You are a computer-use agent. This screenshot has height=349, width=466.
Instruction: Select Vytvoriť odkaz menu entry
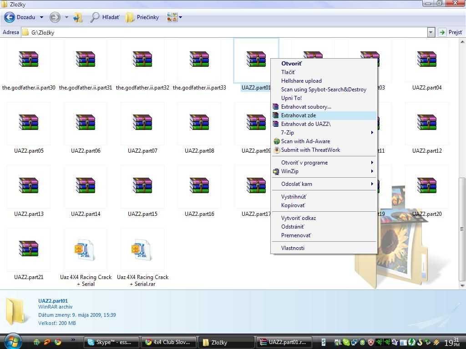(x=324, y=218)
